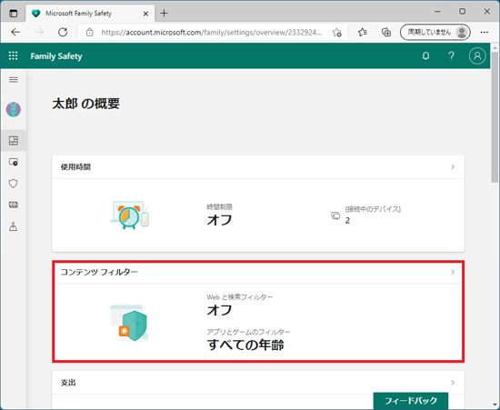Open the browser settings ellipsis menu
Screen dimensions: 500x410
coord(484,32)
